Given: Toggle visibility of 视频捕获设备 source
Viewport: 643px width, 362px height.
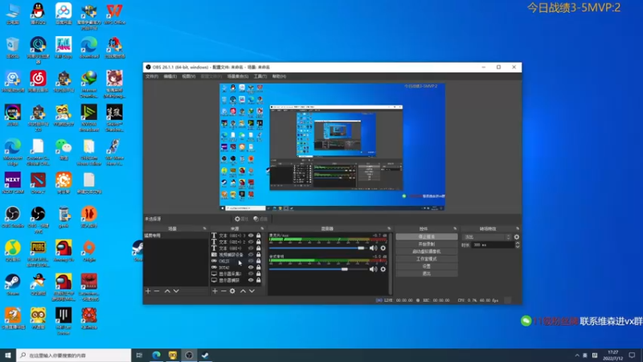Looking at the screenshot, I should tap(251, 254).
